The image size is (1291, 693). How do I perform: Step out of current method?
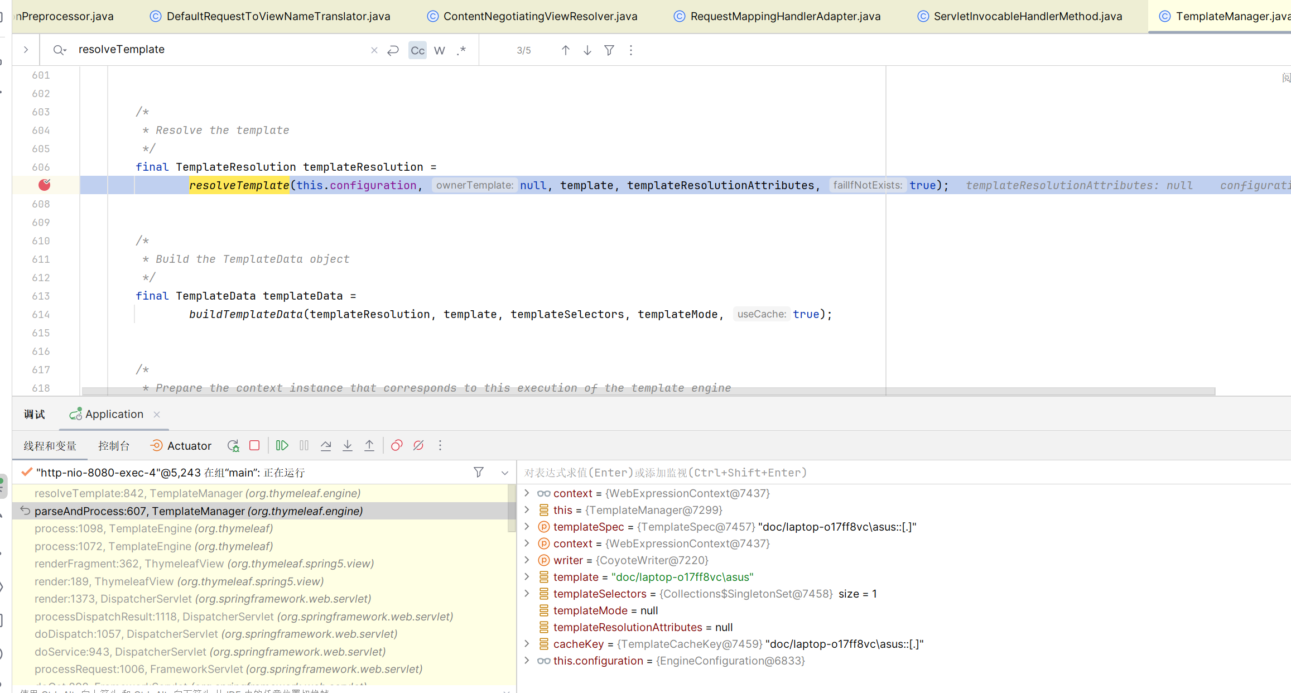point(369,445)
